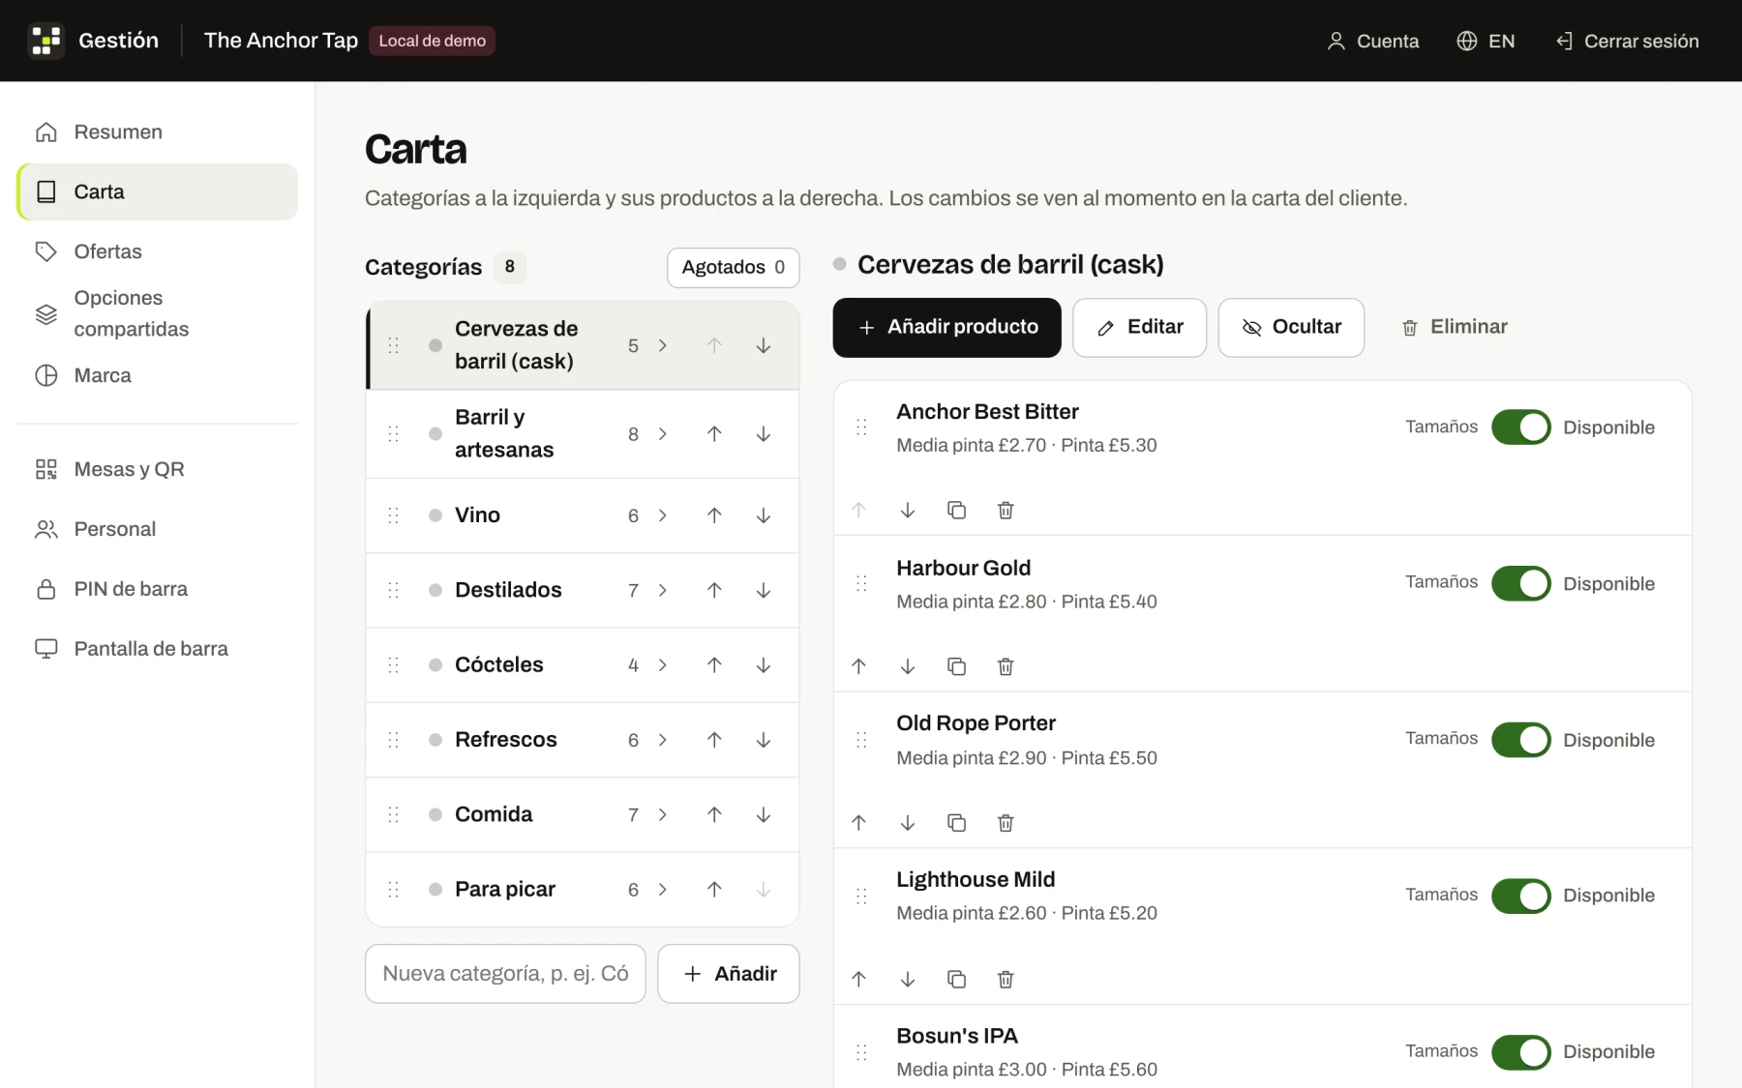The image size is (1742, 1088).
Task: Move Vino category up
Action: [714, 515]
